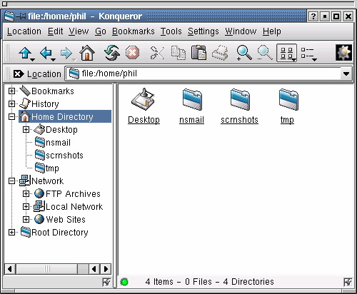Cut selection with the scissors icon

point(157,53)
